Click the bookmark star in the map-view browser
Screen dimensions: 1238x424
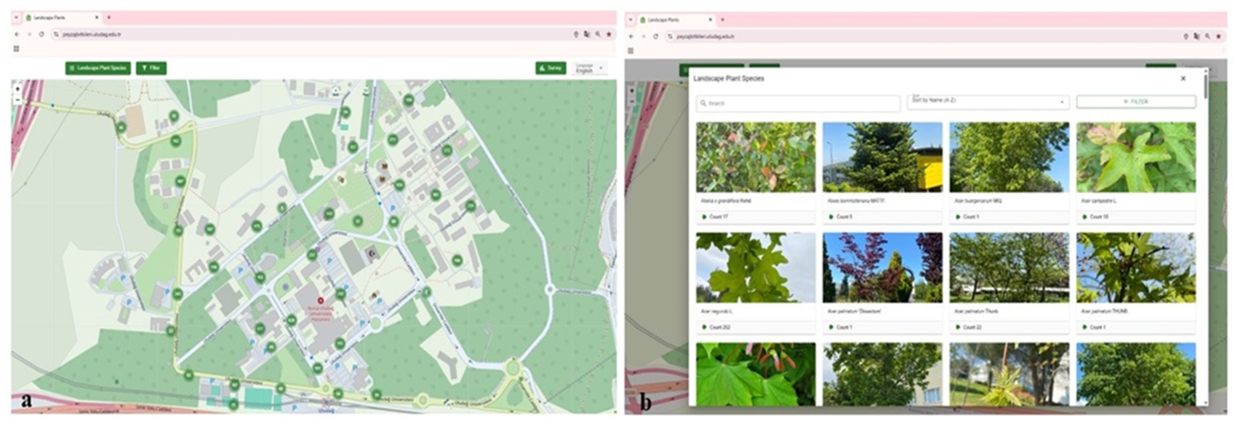click(x=608, y=34)
